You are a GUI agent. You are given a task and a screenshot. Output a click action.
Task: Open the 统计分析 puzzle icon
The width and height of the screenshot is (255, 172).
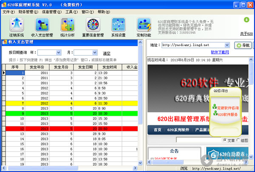pos(68,25)
